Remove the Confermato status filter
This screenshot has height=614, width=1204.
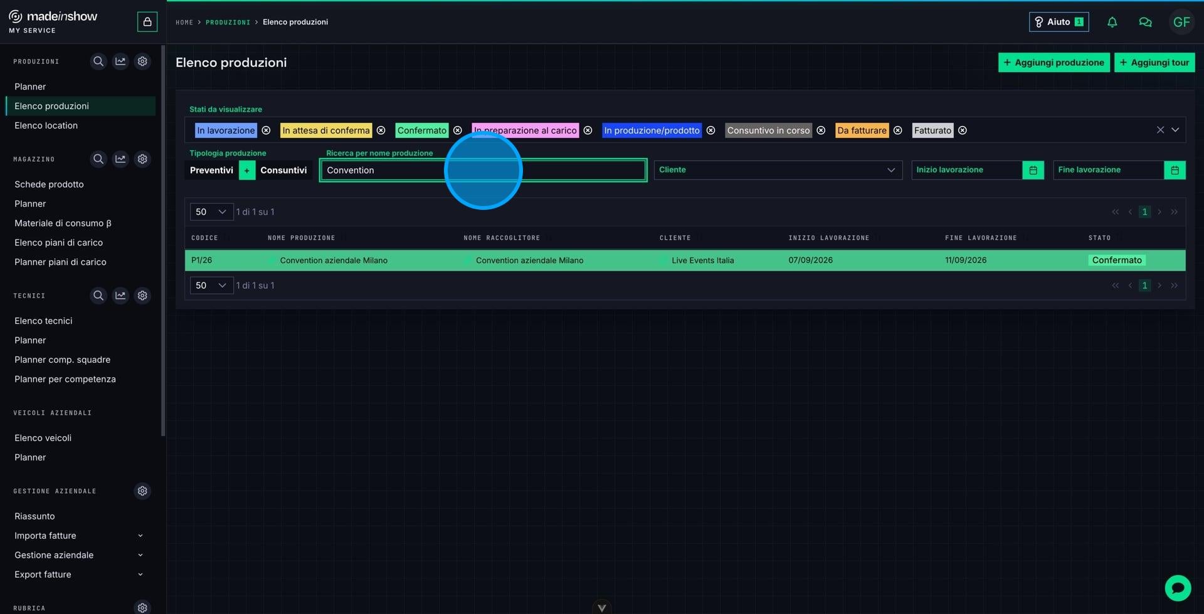(458, 130)
